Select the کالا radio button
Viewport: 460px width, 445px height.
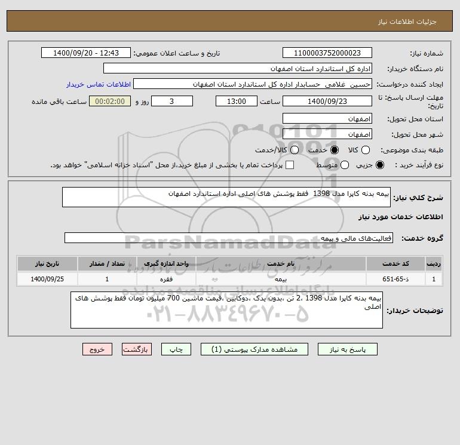click(366, 150)
